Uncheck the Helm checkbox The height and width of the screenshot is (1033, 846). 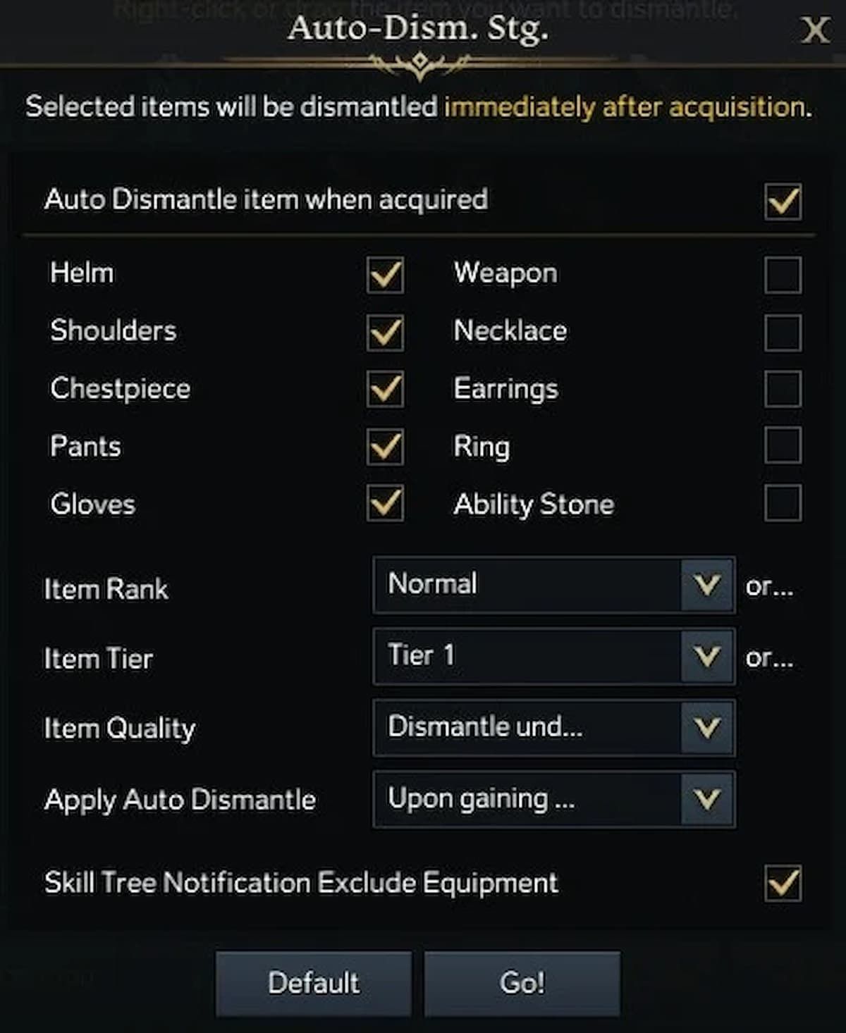[x=385, y=274]
